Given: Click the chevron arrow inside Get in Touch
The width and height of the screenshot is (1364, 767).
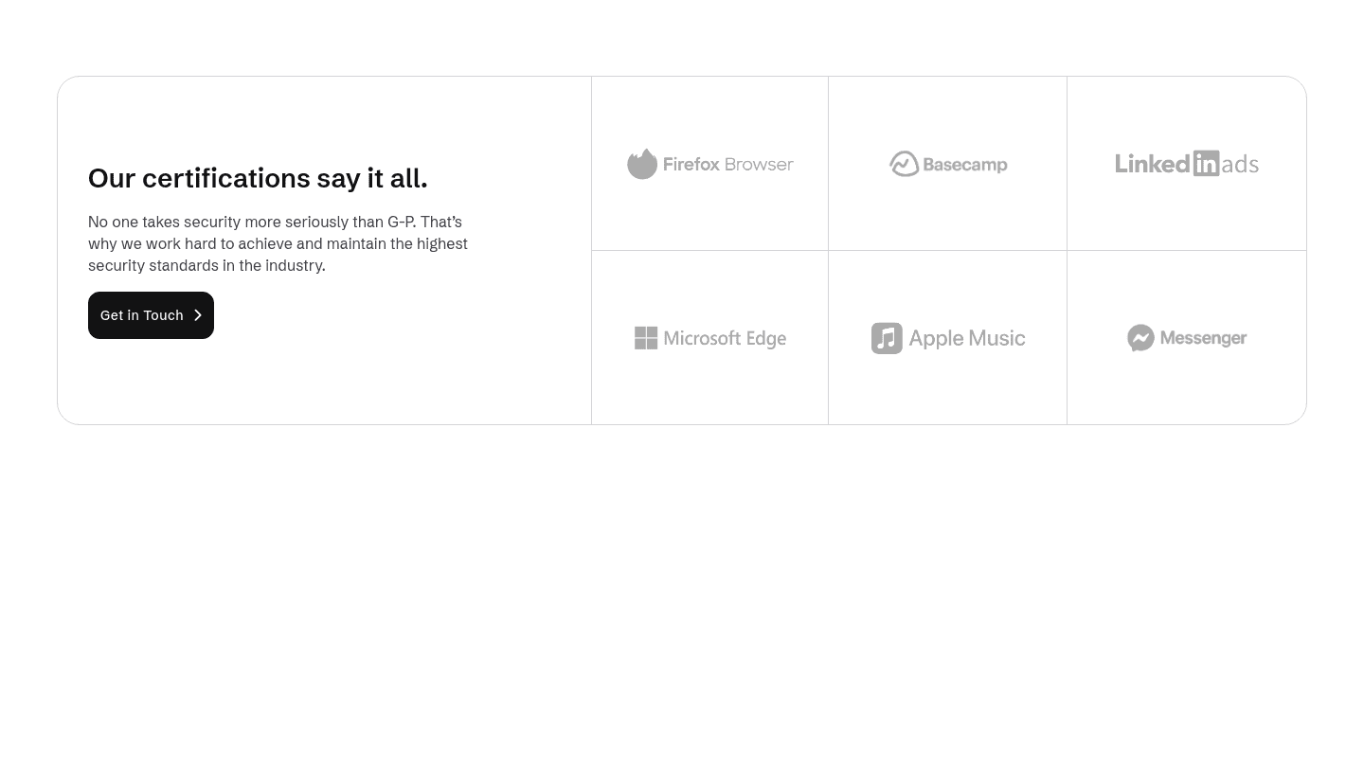Looking at the screenshot, I should (x=198, y=315).
